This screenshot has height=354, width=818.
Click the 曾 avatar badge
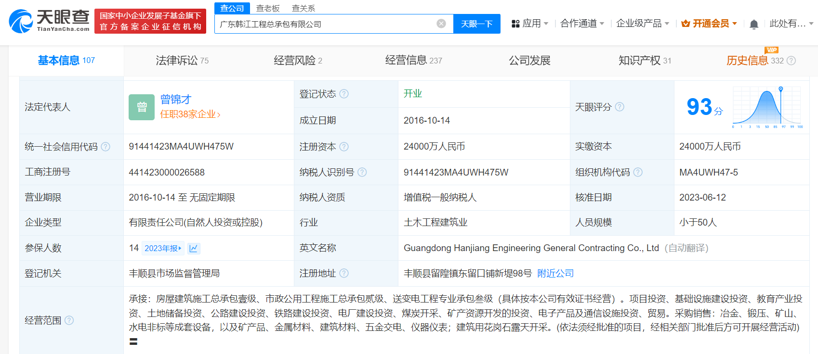tap(142, 107)
